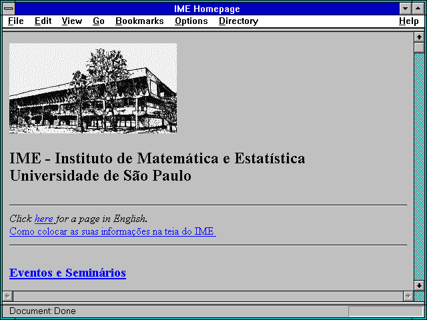Screen dimensions: 427x320
Task: Open the Eventos e Seminários link
Action: [67, 273]
